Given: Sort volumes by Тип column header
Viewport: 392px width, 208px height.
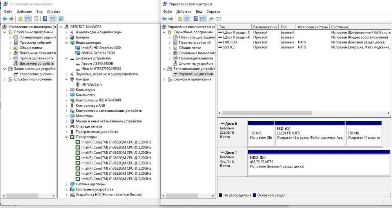Looking at the screenshot, I should pos(287,27).
